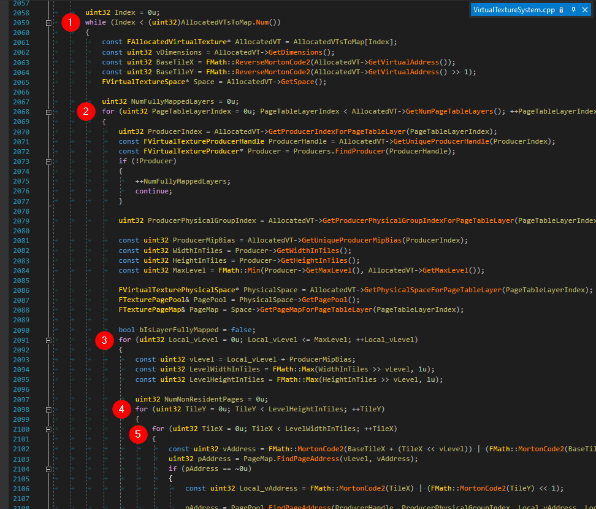The height and width of the screenshot is (509, 596).
Task: Click the NumFullyMappedLayers declaration on line 2067
Action: tap(172, 102)
